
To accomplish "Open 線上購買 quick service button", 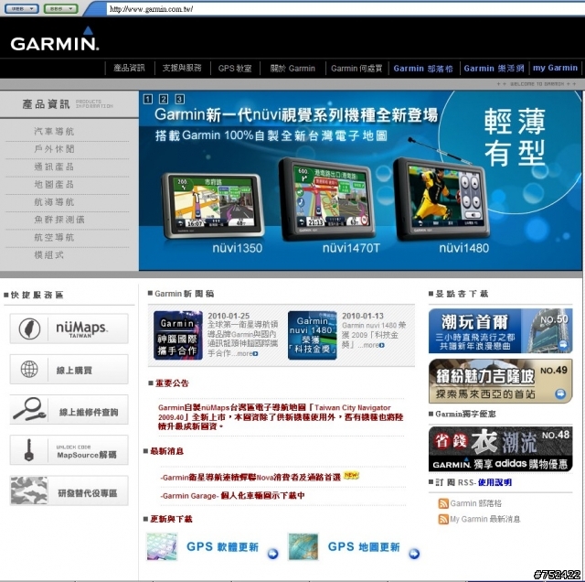I will click(69, 369).
